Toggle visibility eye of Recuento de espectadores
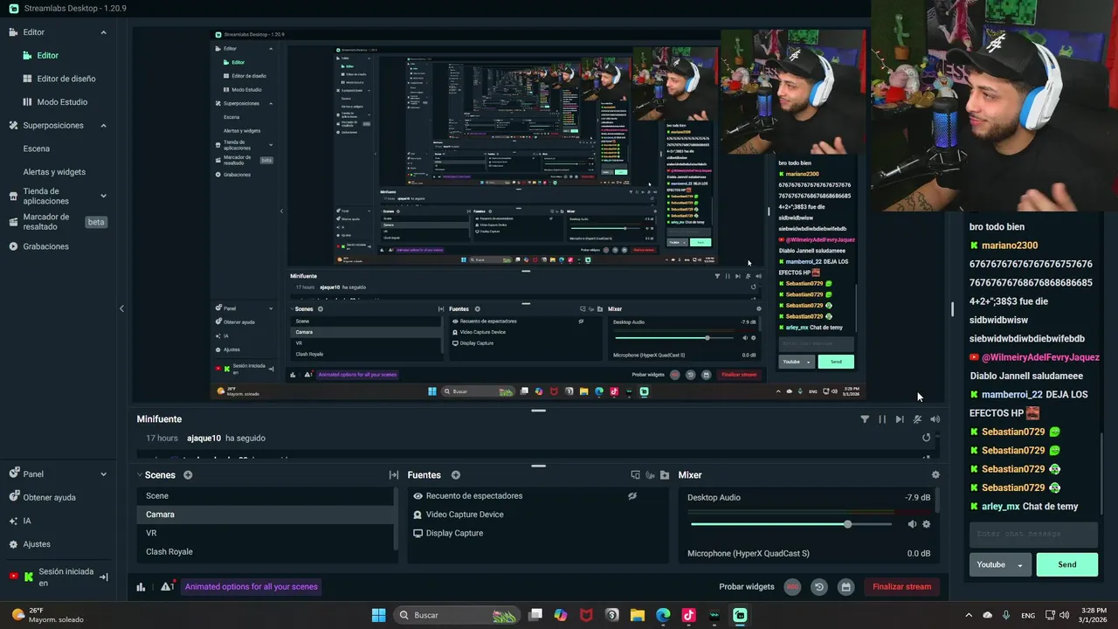1118x629 pixels. pyautogui.click(x=418, y=496)
